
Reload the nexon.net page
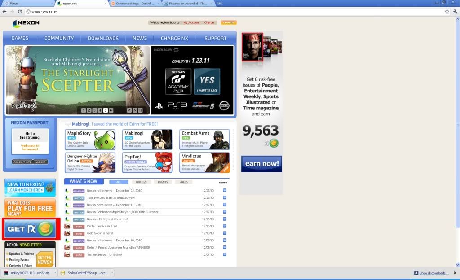pos(20,12)
